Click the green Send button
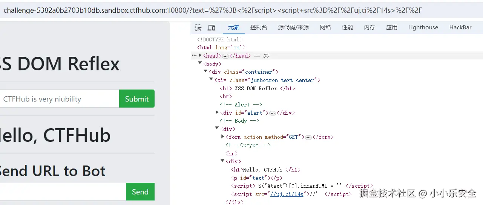Image resolution: width=483 pixels, height=205 pixels. coord(140,192)
